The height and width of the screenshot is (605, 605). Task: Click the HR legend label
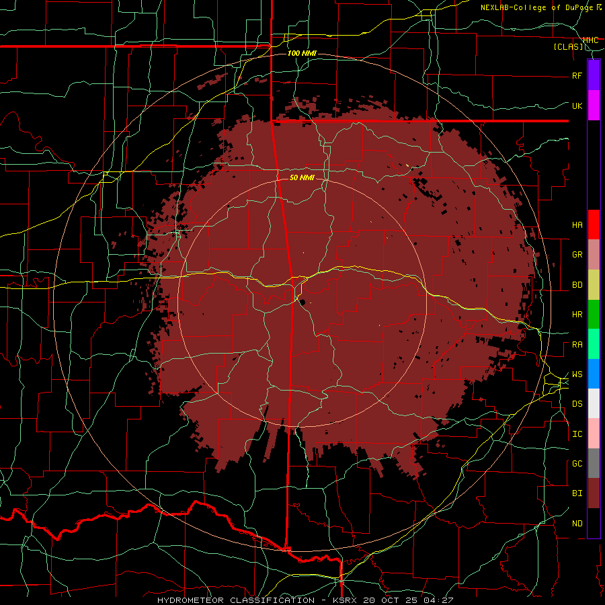(x=577, y=315)
